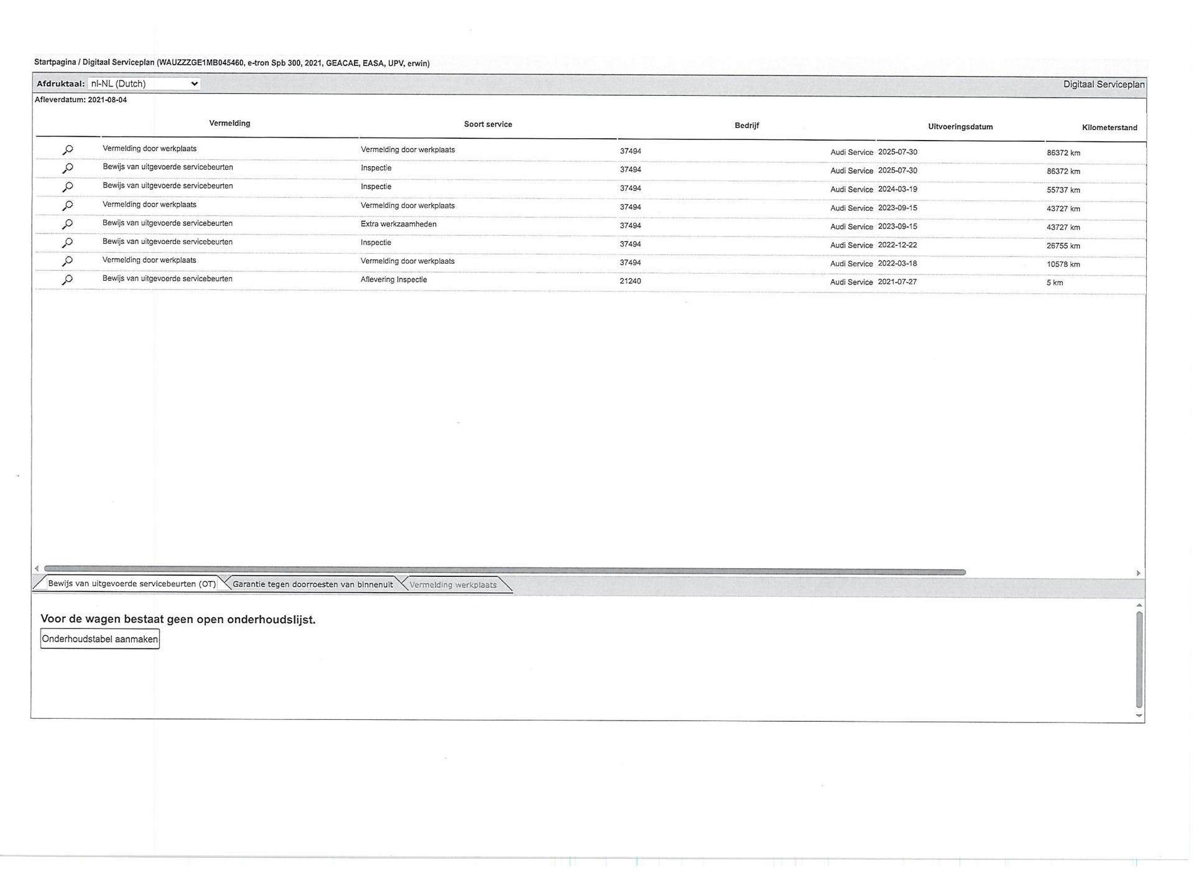Open magnifier for Aflevering Inspectie row
The height and width of the screenshot is (896, 1194).
(67, 280)
